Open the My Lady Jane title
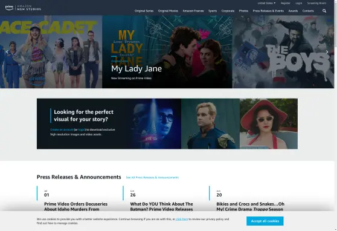The width and height of the screenshot is (337, 231). click(x=136, y=69)
